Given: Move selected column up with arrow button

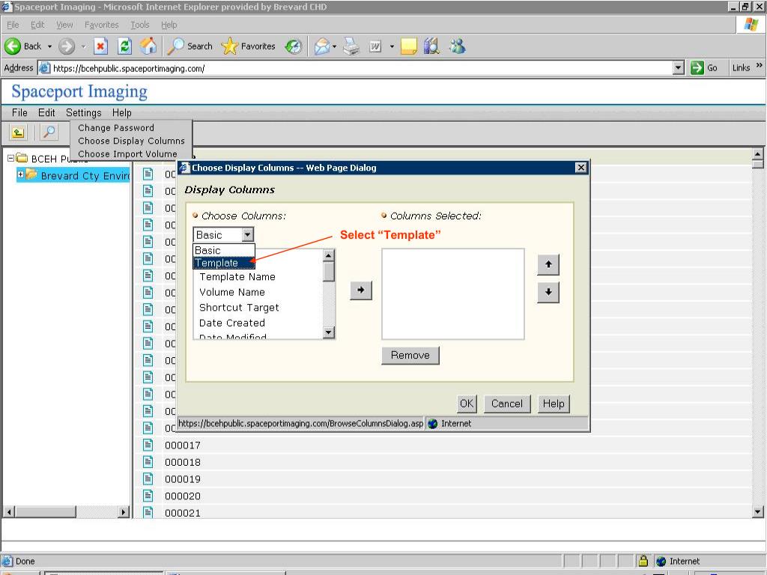Looking at the screenshot, I should (x=548, y=264).
